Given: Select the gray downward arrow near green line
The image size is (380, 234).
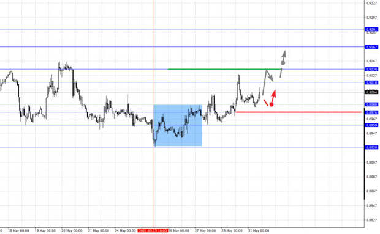Looking at the screenshot, I should [x=270, y=76].
